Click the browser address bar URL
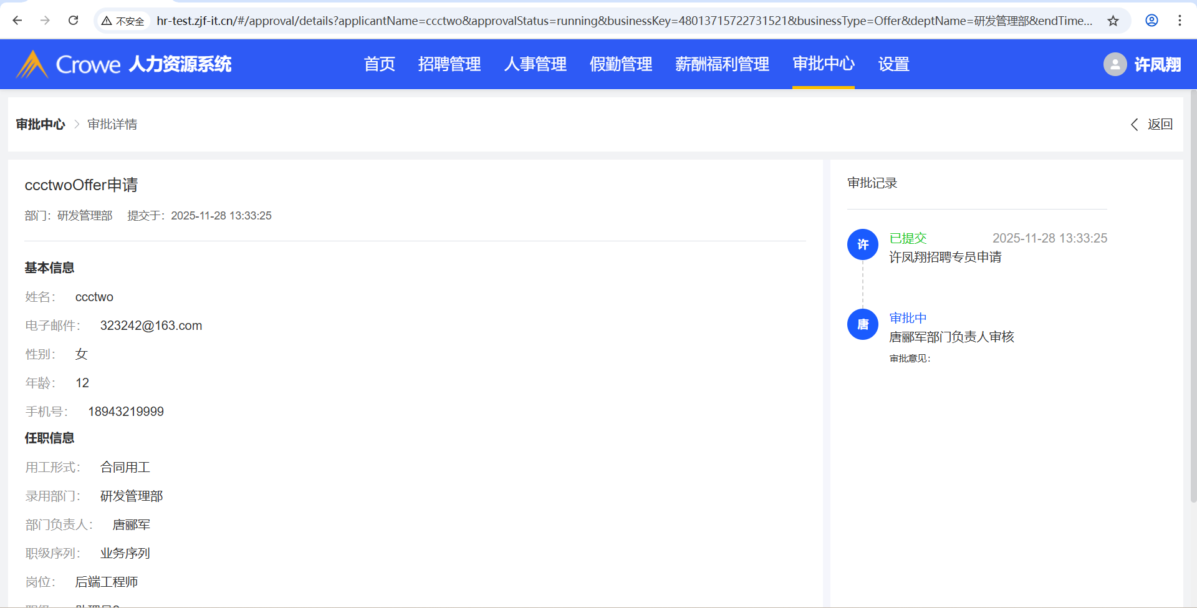This screenshot has width=1197, height=608. (x=624, y=21)
